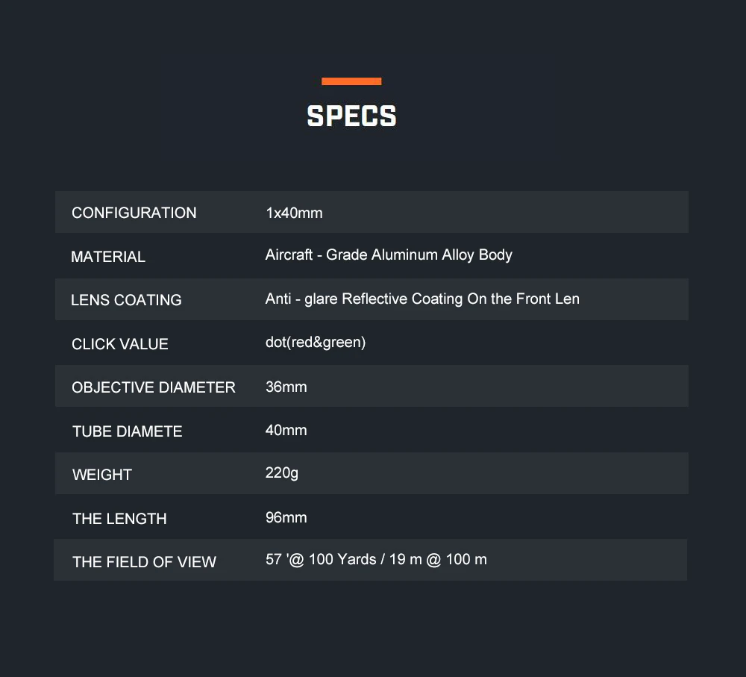Select the WEIGHT row label

(101, 475)
